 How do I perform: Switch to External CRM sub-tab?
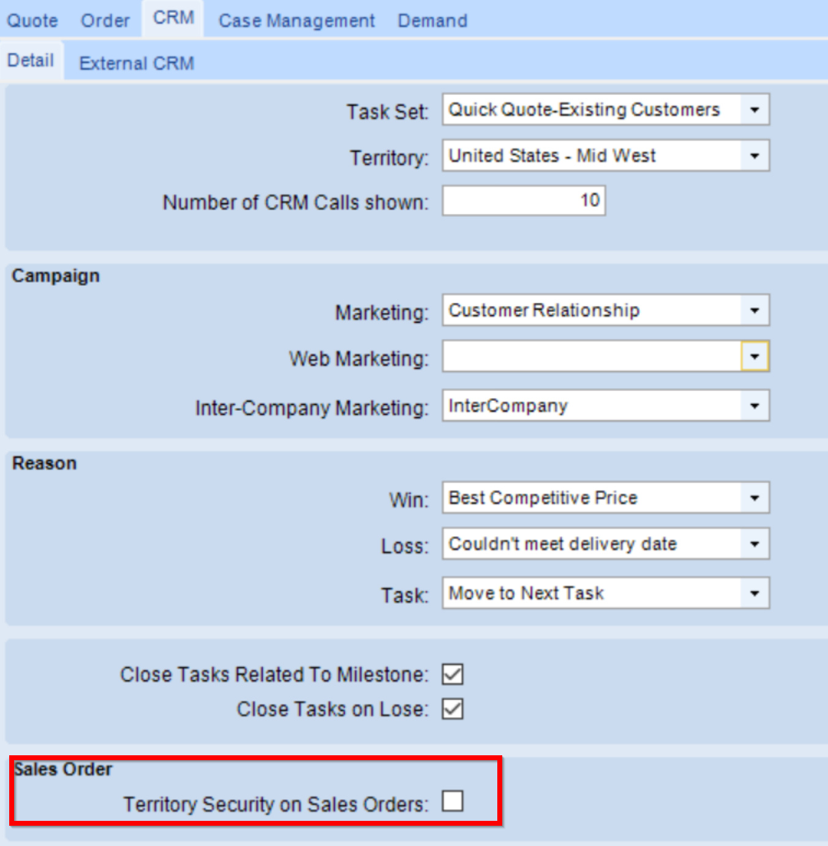pos(137,63)
